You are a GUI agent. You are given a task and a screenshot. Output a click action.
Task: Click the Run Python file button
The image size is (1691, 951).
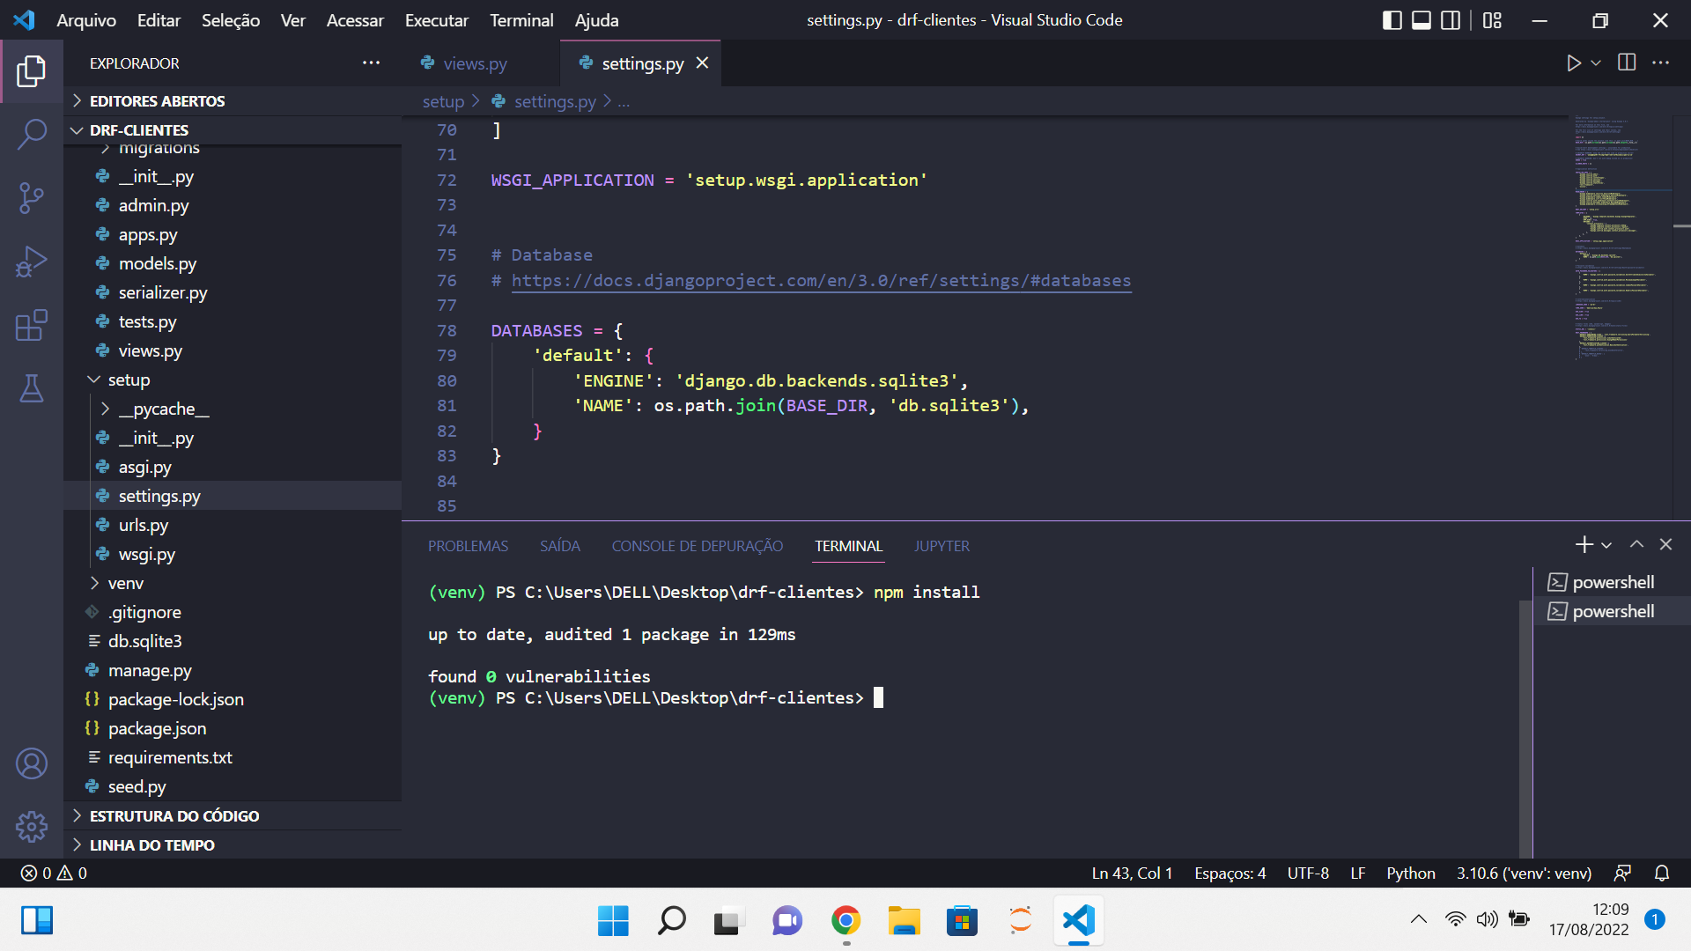(1574, 64)
